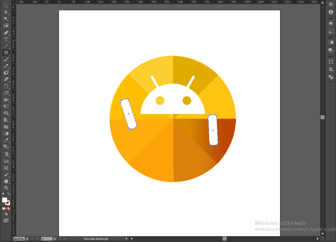Open the Graphic Styles panel
336x242 pixels.
tap(330, 31)
